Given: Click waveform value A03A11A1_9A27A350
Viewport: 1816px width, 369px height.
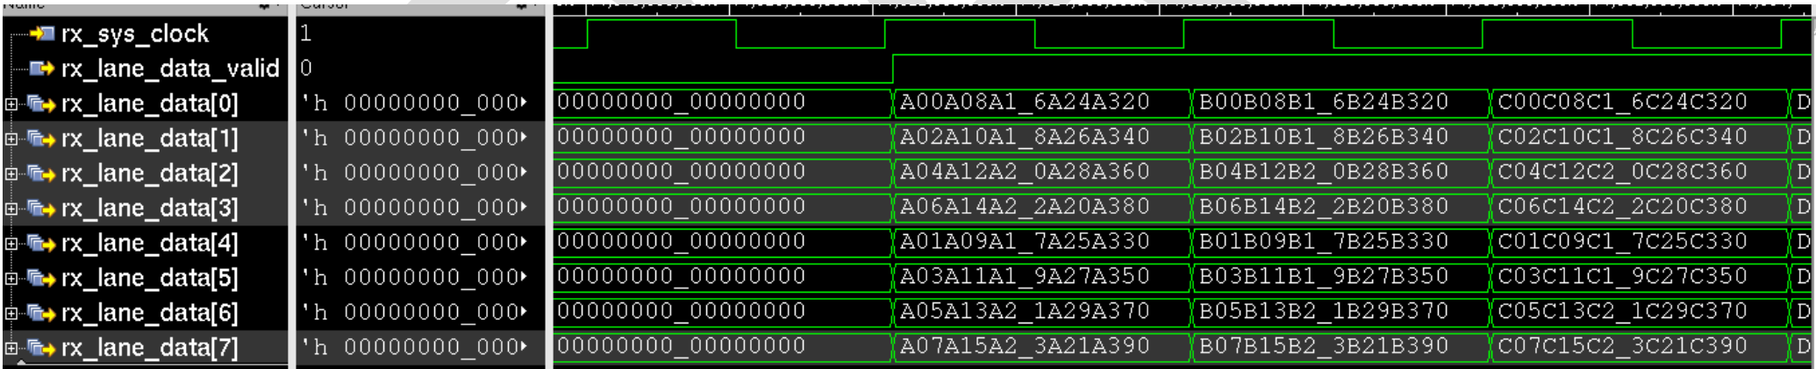Looking at the screenshot, I should (1025, 276).
